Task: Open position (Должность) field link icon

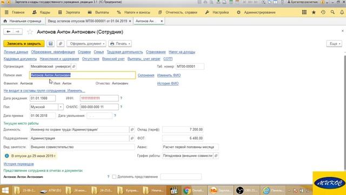Action: (132, 129)
